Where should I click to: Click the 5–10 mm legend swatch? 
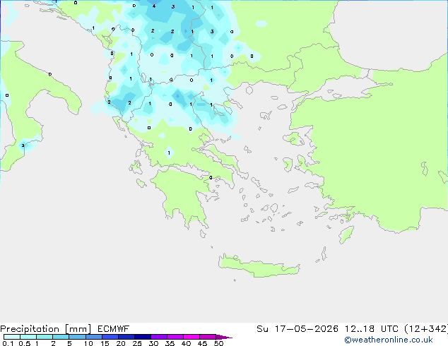click(x=77, y=337)
